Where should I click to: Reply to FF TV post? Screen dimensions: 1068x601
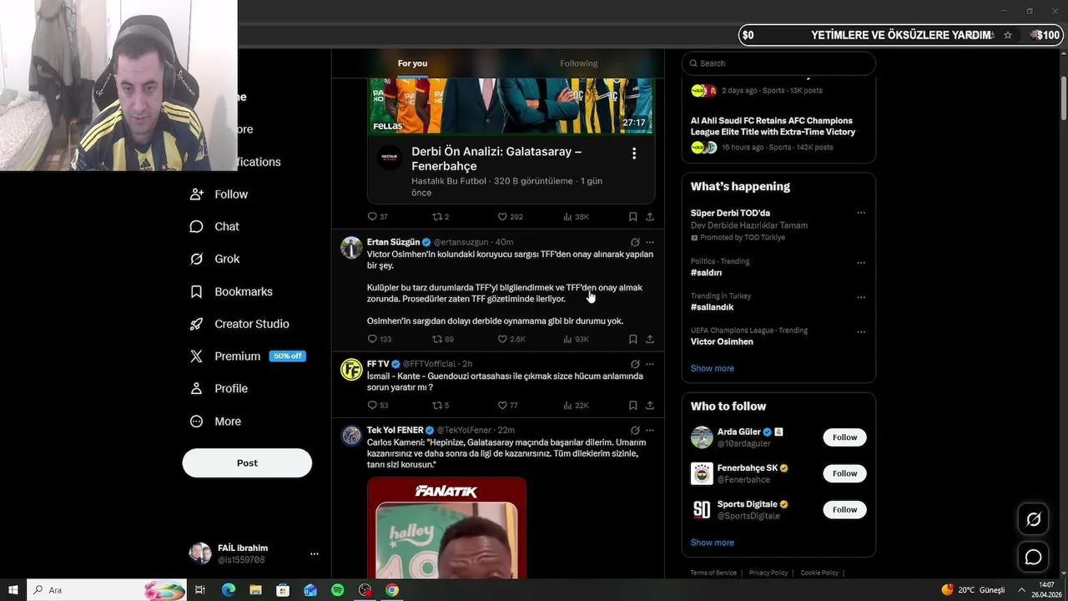pyautogui.click(x=378, y=406)
